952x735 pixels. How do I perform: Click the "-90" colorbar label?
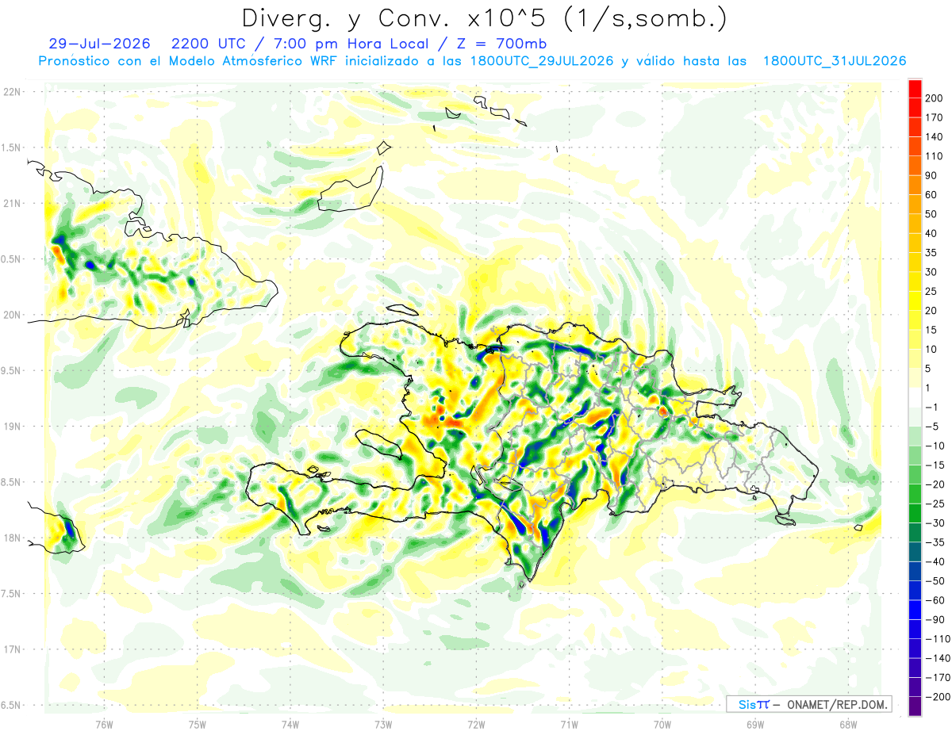pos(935,619)
